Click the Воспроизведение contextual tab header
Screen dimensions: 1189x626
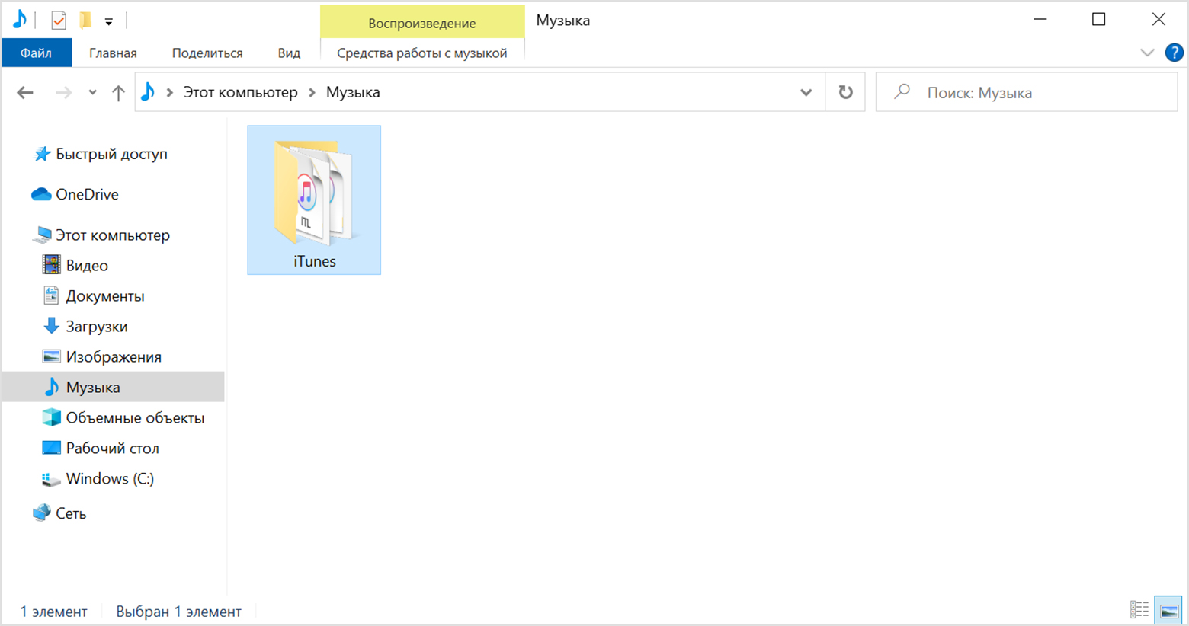click(421, 23)
